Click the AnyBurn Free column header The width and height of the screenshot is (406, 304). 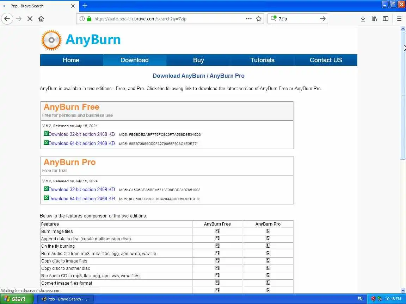pos(217,224)
